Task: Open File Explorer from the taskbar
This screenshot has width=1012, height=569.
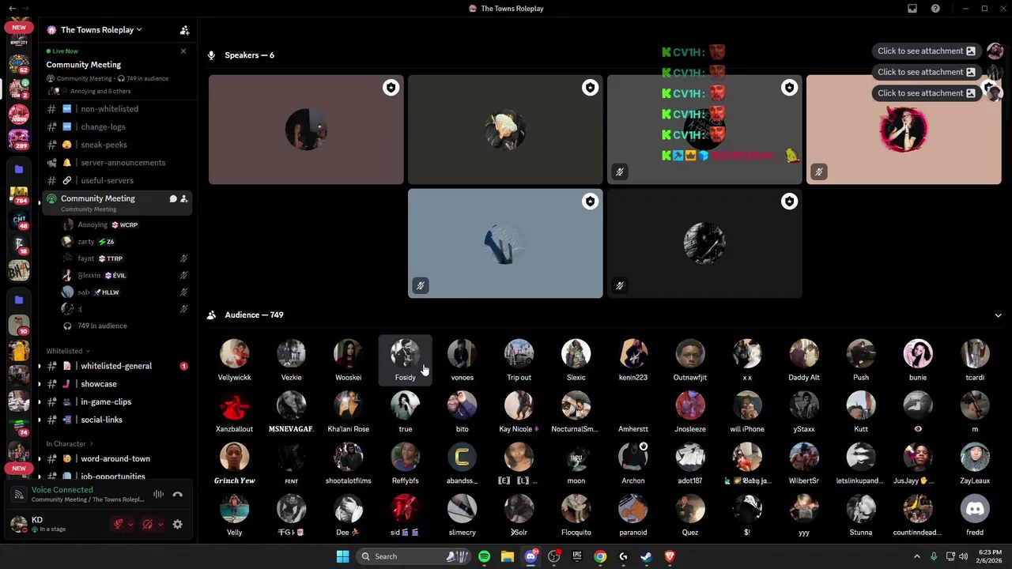Action: coord(508,556)
